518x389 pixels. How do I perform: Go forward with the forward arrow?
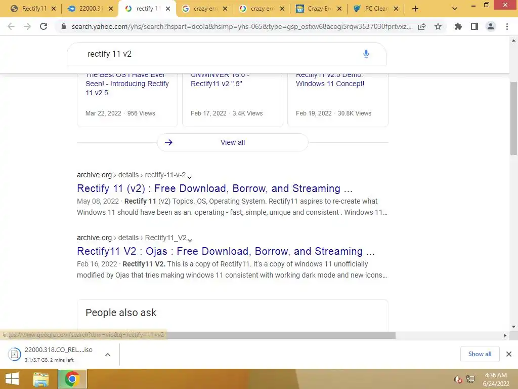pyautogui.click(x=27, y=26)
